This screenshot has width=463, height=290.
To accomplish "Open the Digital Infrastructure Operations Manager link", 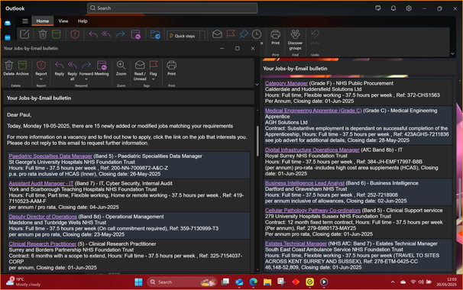I will coord(312,150).
